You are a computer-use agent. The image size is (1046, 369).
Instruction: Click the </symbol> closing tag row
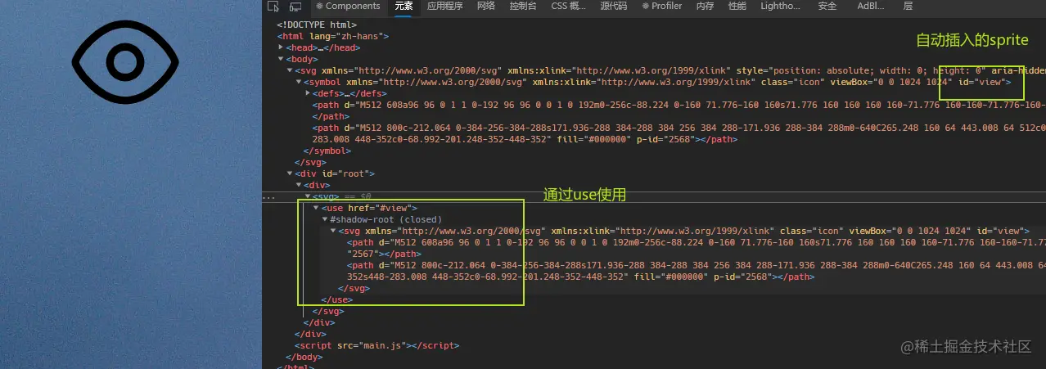pos(326,151)
